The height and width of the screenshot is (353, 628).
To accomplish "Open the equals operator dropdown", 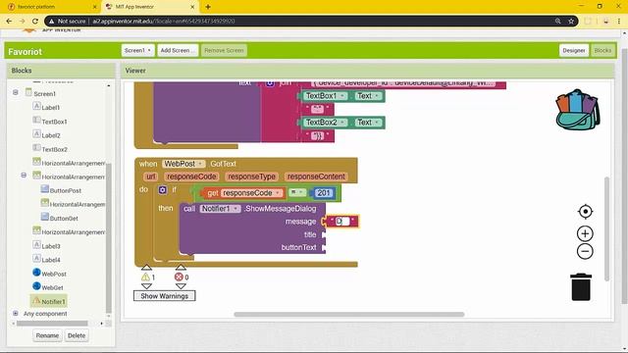I will coord(296,192).
